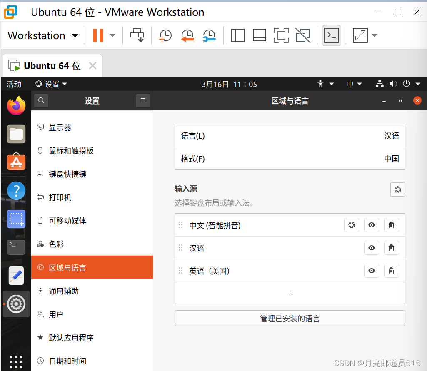Click 活动 in the Ubuntu top bar

pyautogui.click(x=13, y=84)
